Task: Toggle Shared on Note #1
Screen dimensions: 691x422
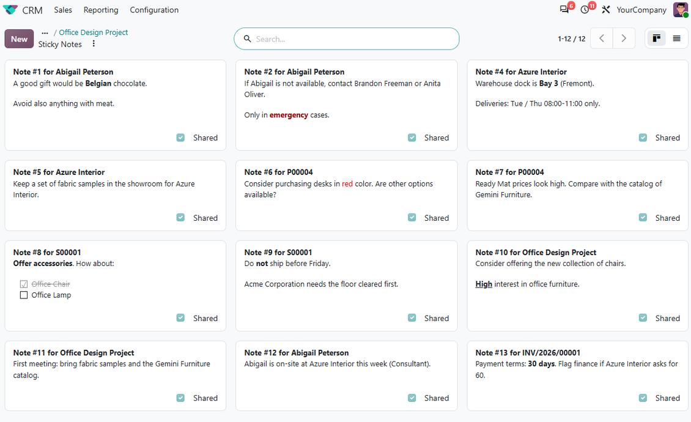Action: (x=180, y=138)
